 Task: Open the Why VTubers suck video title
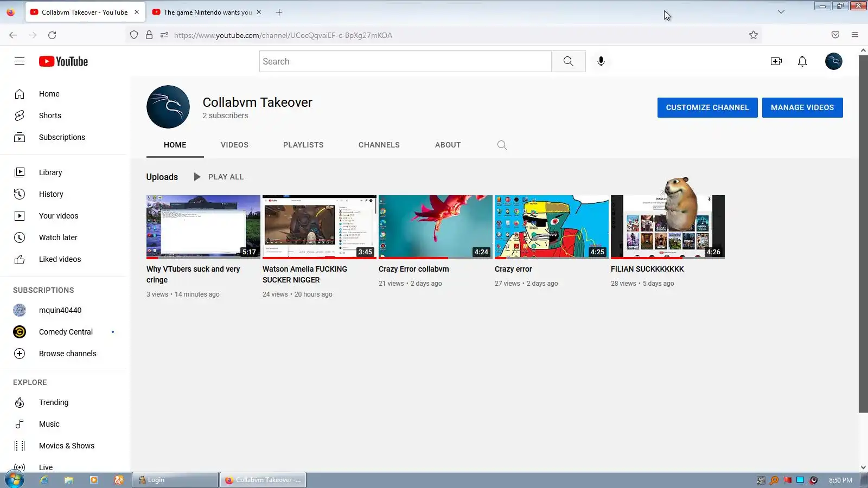(x=193, y=274)
